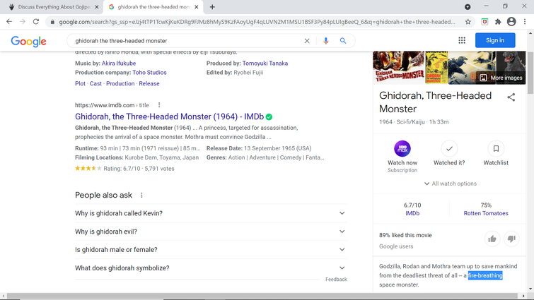Image resolution: width=534 pixels, height=300 pixels.
Task: Open a new tab with the plus button
Action: coord(212,7)
